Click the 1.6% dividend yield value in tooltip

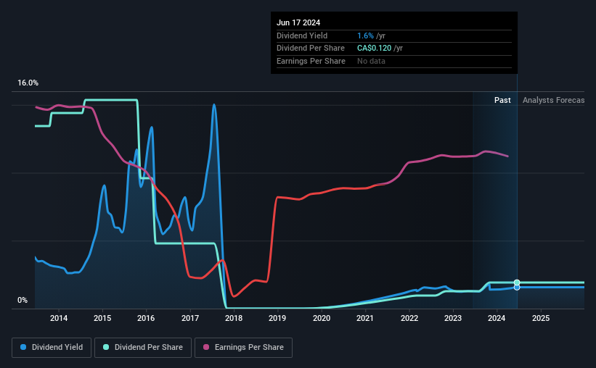point(365,35)
